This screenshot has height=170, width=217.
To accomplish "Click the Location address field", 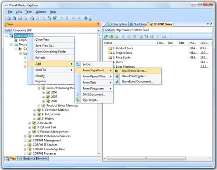I will 163,30.
